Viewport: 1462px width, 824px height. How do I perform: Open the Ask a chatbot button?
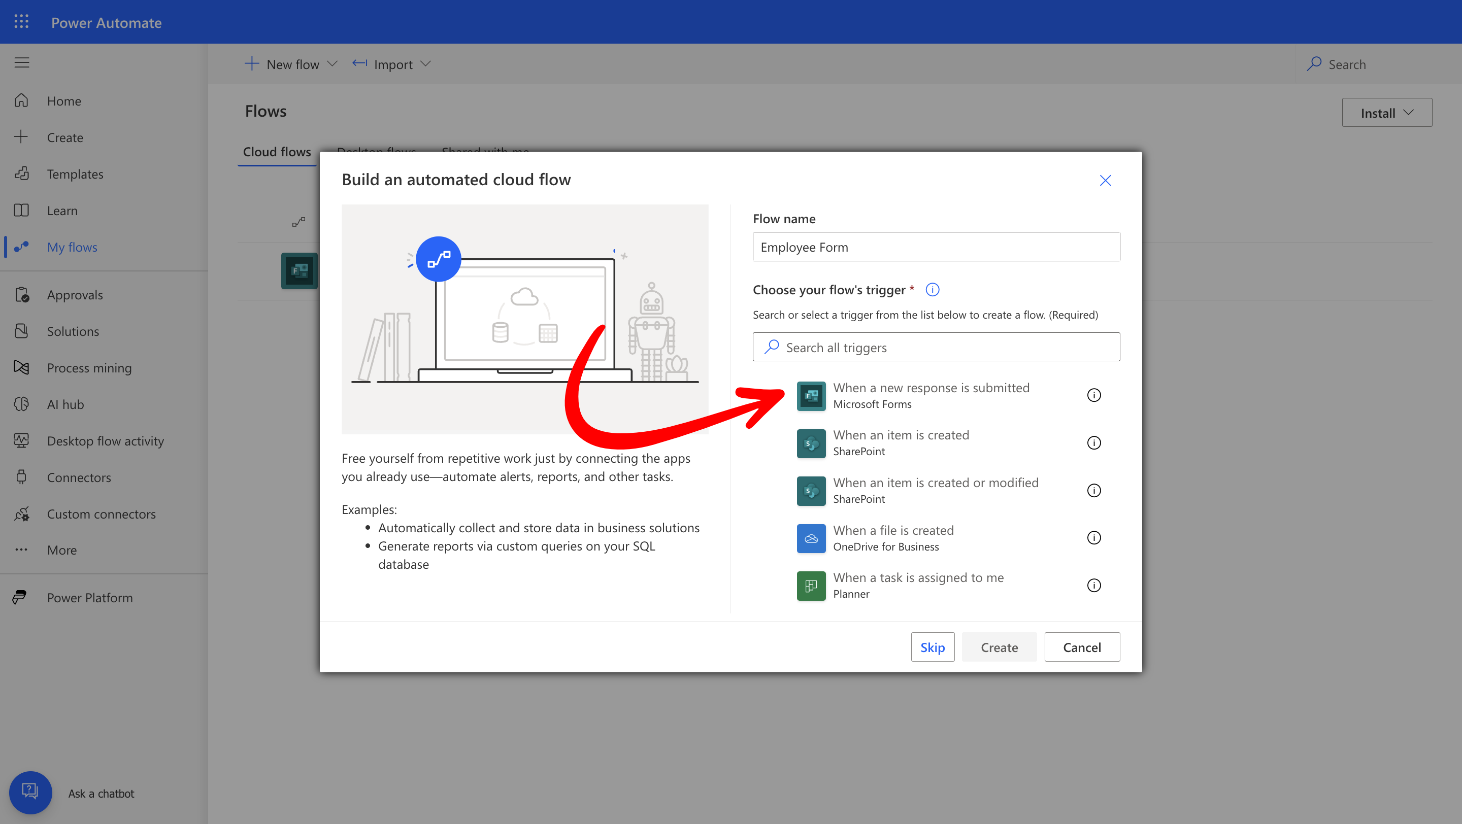[30, 792]
